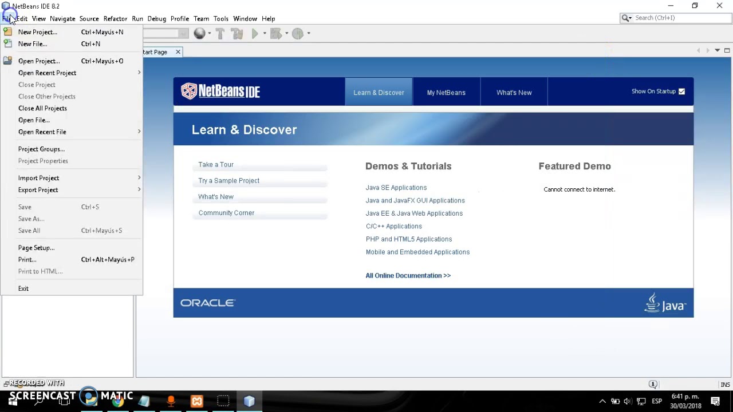Open the XAMPP icon in taskbar

tap(197, 401)
